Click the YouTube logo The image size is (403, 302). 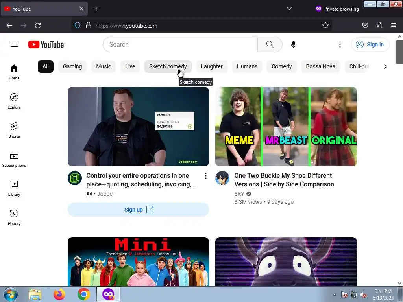click(46, 44)
